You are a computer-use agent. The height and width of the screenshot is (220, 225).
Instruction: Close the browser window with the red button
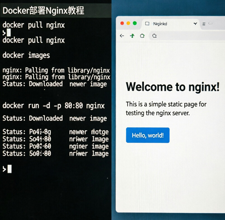point(122,23)
